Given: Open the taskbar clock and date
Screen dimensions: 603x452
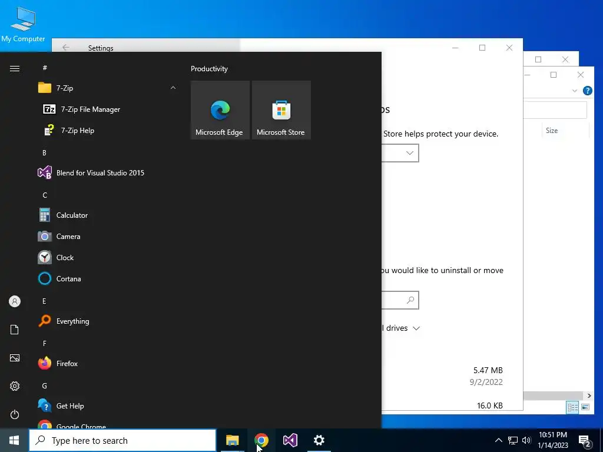Looking at the screenshot, I should click(552, 440).
